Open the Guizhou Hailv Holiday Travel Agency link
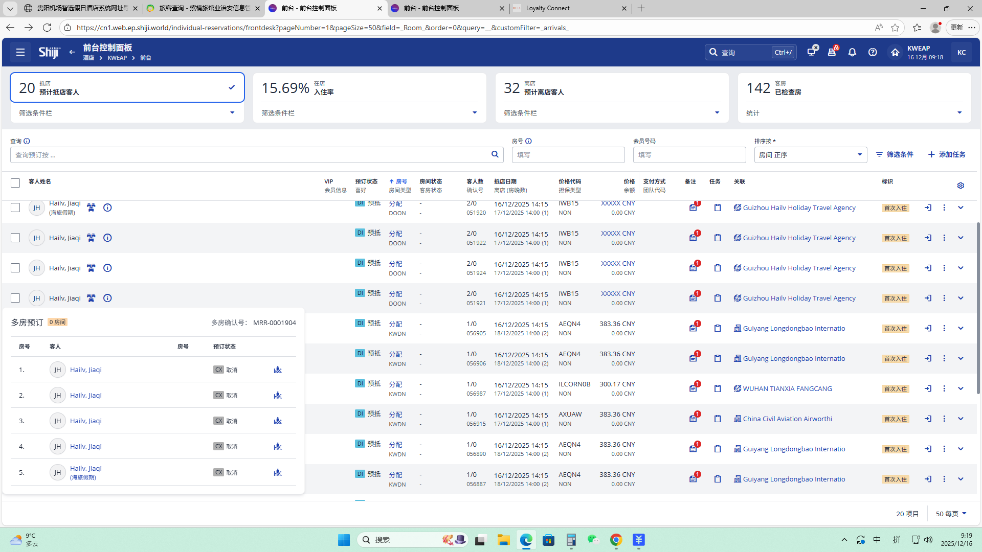This screenshot has height=552, width=982. click(799, 208)
